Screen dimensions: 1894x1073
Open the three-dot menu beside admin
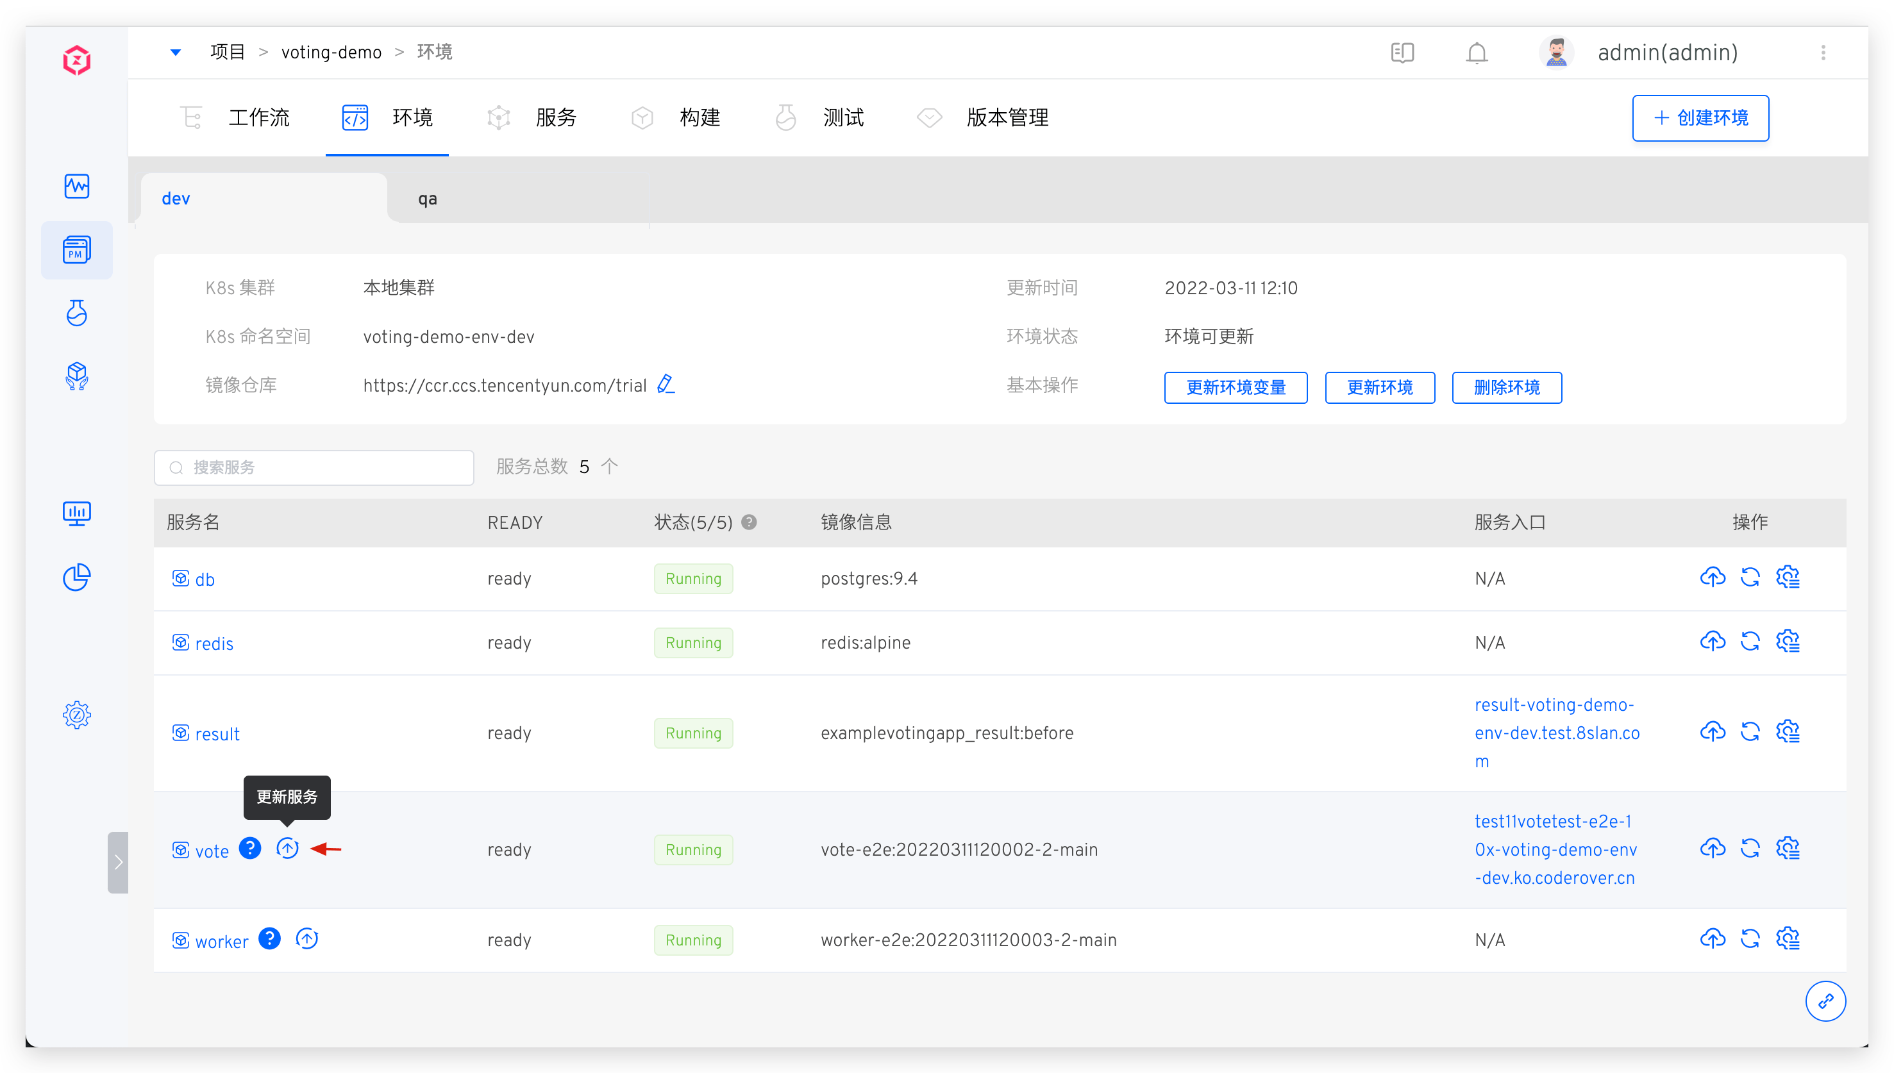pyautogui.click(x=1823, y=53)
